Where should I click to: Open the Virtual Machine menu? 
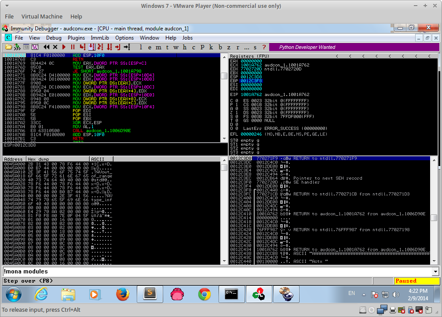tap(42, 16)
